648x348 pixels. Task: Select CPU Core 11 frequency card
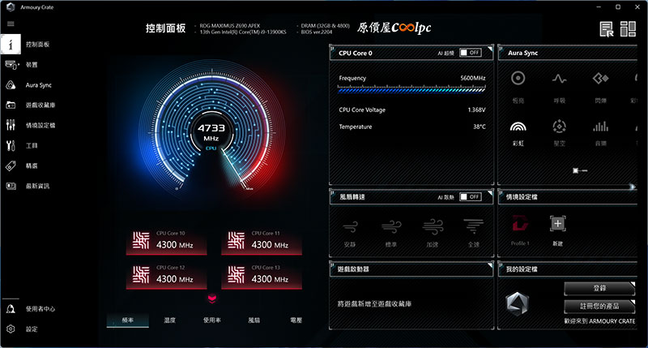262,242
